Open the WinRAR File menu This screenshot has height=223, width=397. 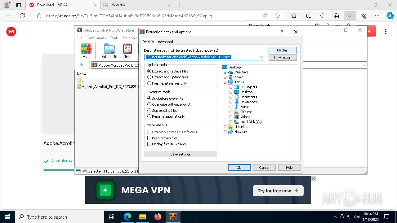point(79,38)
